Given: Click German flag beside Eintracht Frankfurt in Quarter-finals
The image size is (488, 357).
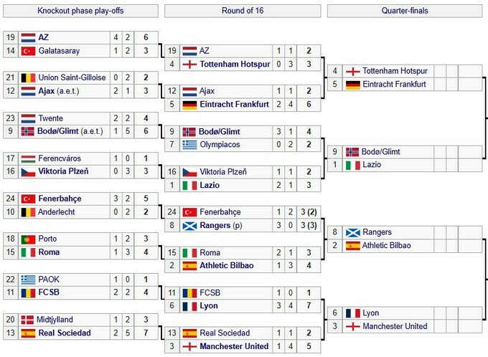Looking at the screenshot, I should [x=352, y=85].
